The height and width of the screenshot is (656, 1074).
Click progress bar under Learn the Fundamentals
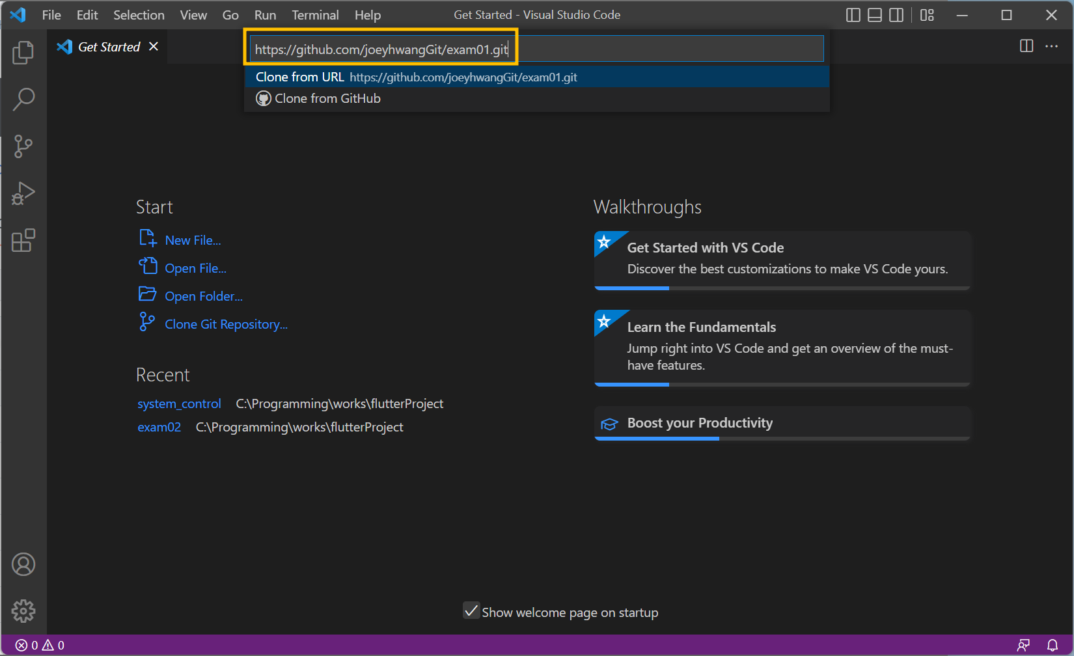tap(782, 385)
